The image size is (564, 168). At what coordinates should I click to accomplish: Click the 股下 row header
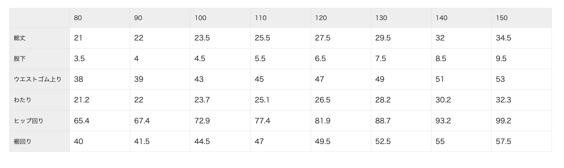(x=20, y=59)
